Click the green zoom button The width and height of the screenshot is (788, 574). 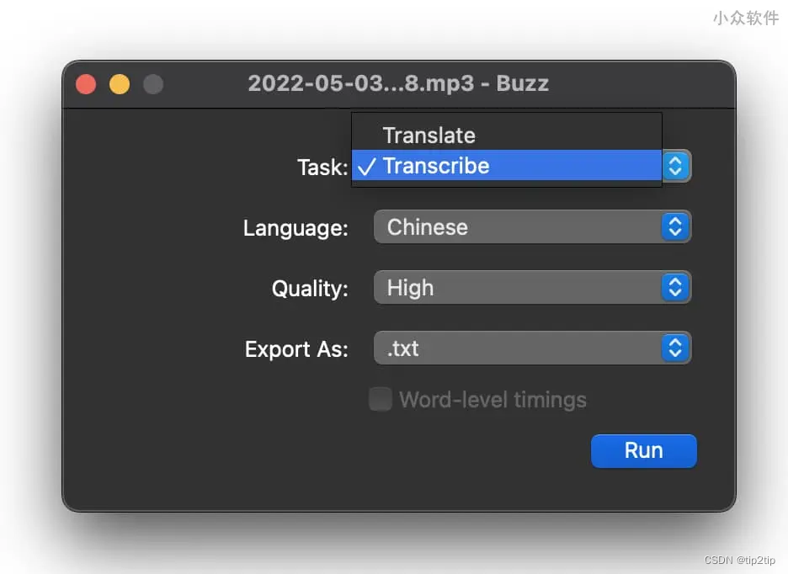(152, 84)
